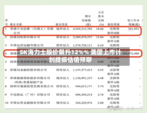
Task: Click 境内法人 in the 中国证券金融 row
Action: [x=63, y=103]
